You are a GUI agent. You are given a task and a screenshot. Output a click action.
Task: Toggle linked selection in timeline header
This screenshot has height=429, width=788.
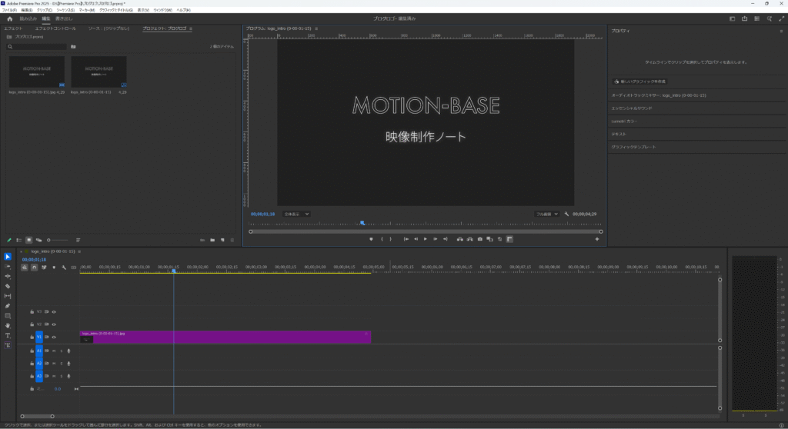pyautogui.click(x=44, y=268)
